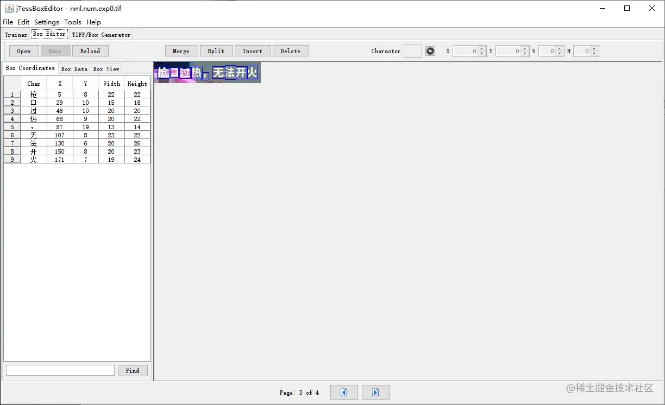The height and width of the screenshot is (405, 665).
Task: Decrease the W spinner value
Action: pyautogui.click(x=560, y=54)
